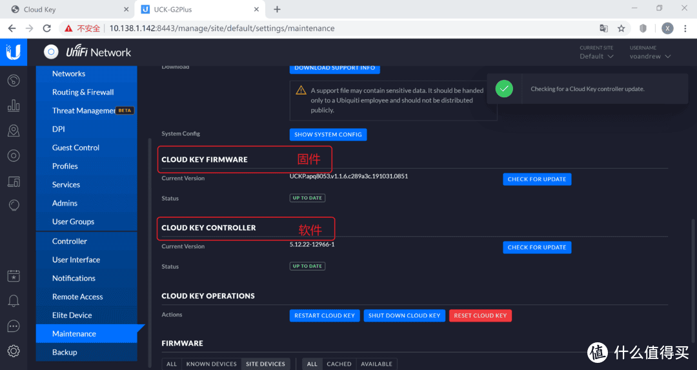Click Restart Cloud Key button
This screenshot has height=370, width=697.
[x=325, y=316]
